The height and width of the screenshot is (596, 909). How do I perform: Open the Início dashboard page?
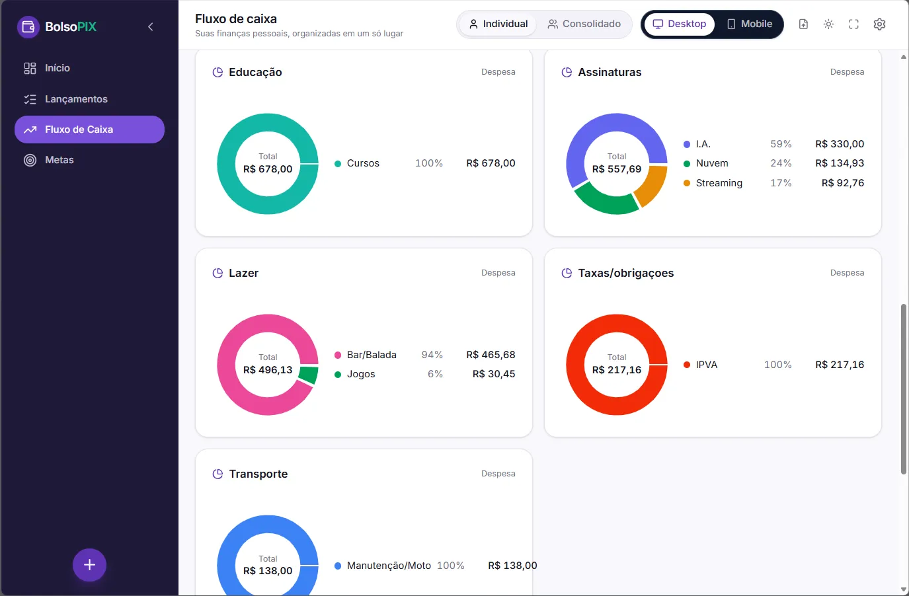point(89,68)
